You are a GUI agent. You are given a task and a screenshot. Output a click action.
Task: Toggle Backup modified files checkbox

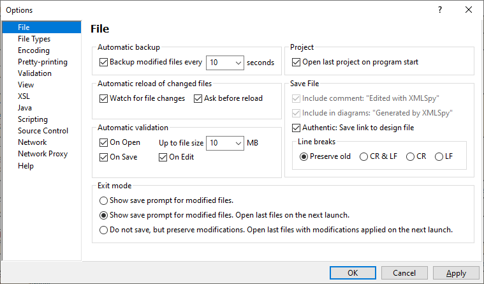pyautogui.click(x=105, y=63)
